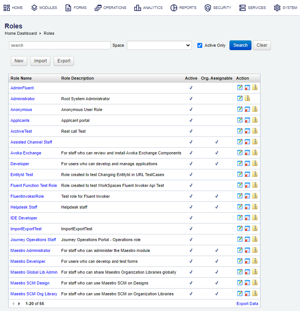Open the Space dropdown

pos(159,45)
